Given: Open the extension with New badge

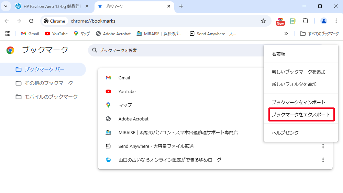Looking at the screenshot, I should (280, 22).
